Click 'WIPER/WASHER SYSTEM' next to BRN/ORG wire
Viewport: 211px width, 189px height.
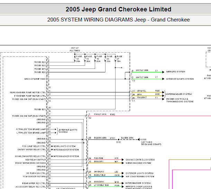(x=138, y=183)
